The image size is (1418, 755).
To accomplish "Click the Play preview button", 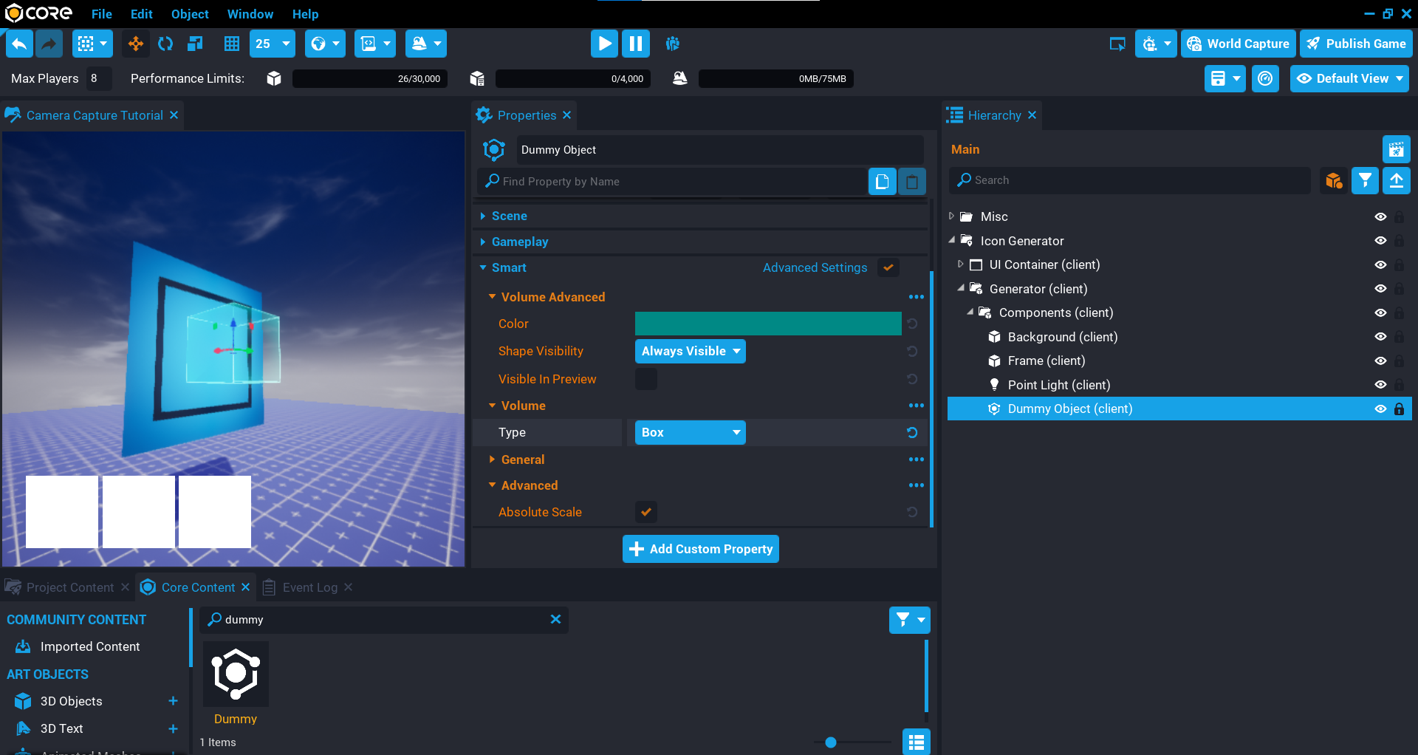I will coord(604,44).
